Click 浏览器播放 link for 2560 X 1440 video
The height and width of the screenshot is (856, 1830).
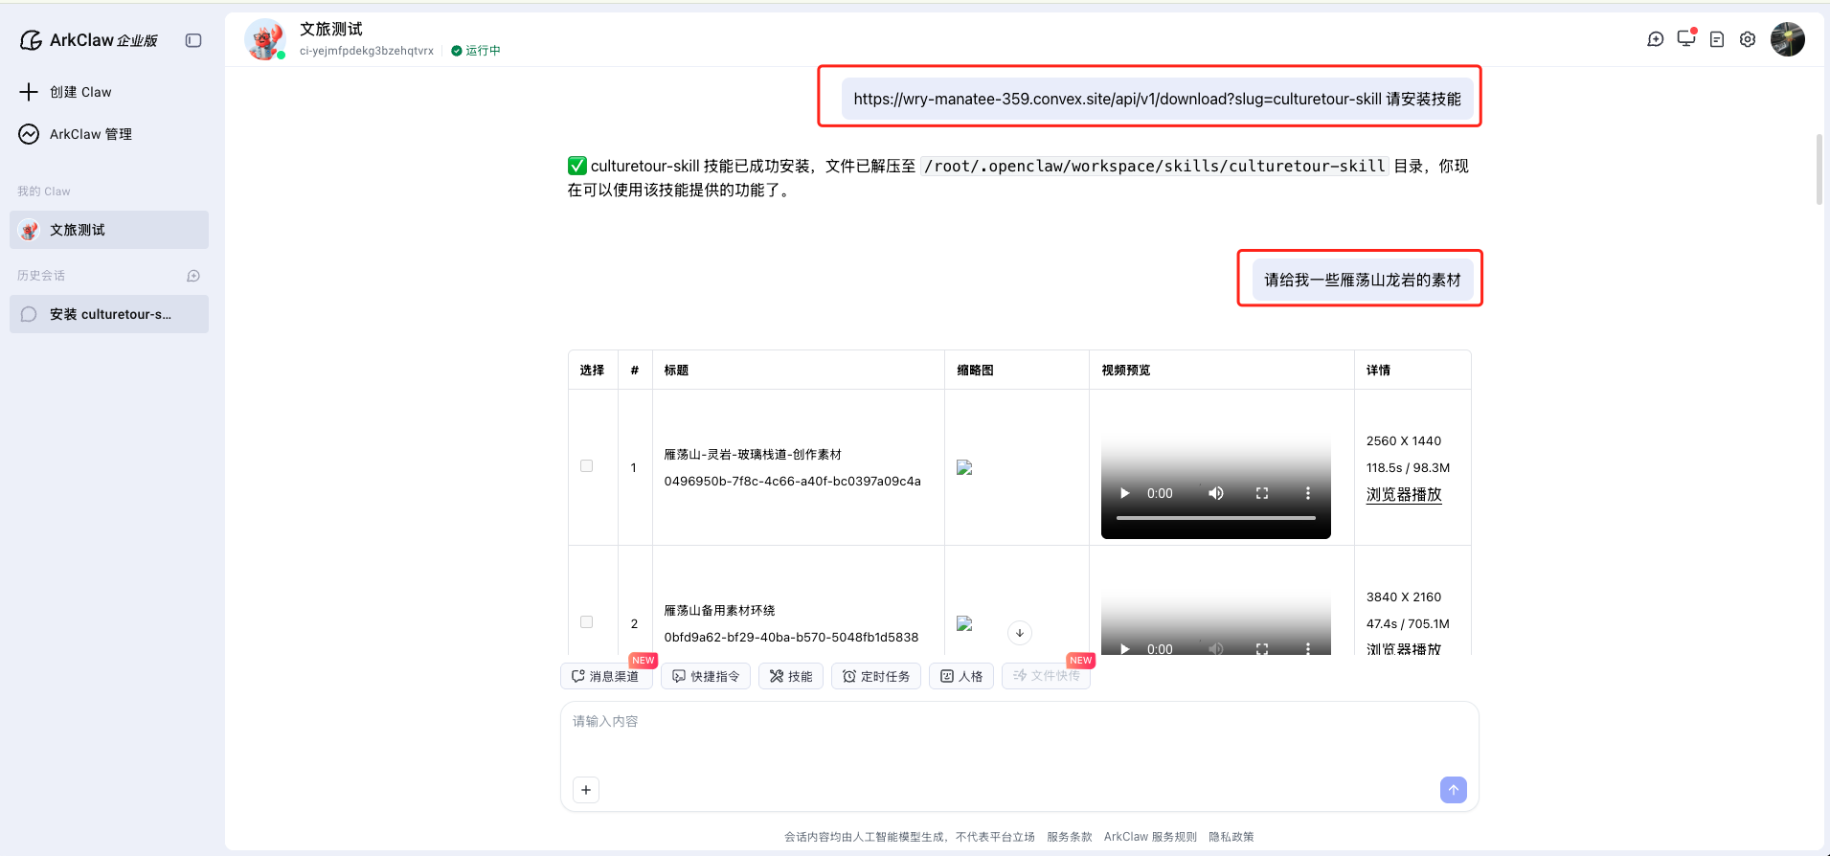tap(1404, 495)
